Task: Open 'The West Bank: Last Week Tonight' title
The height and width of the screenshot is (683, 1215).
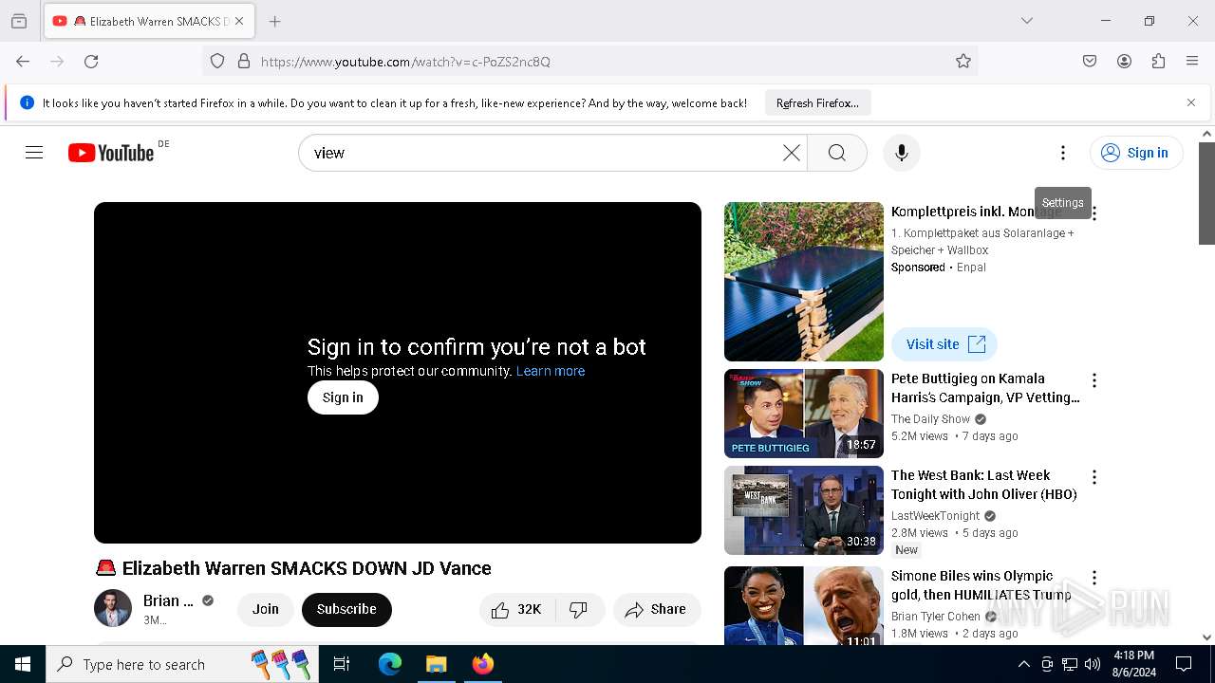Action: (x=983, y=485)
